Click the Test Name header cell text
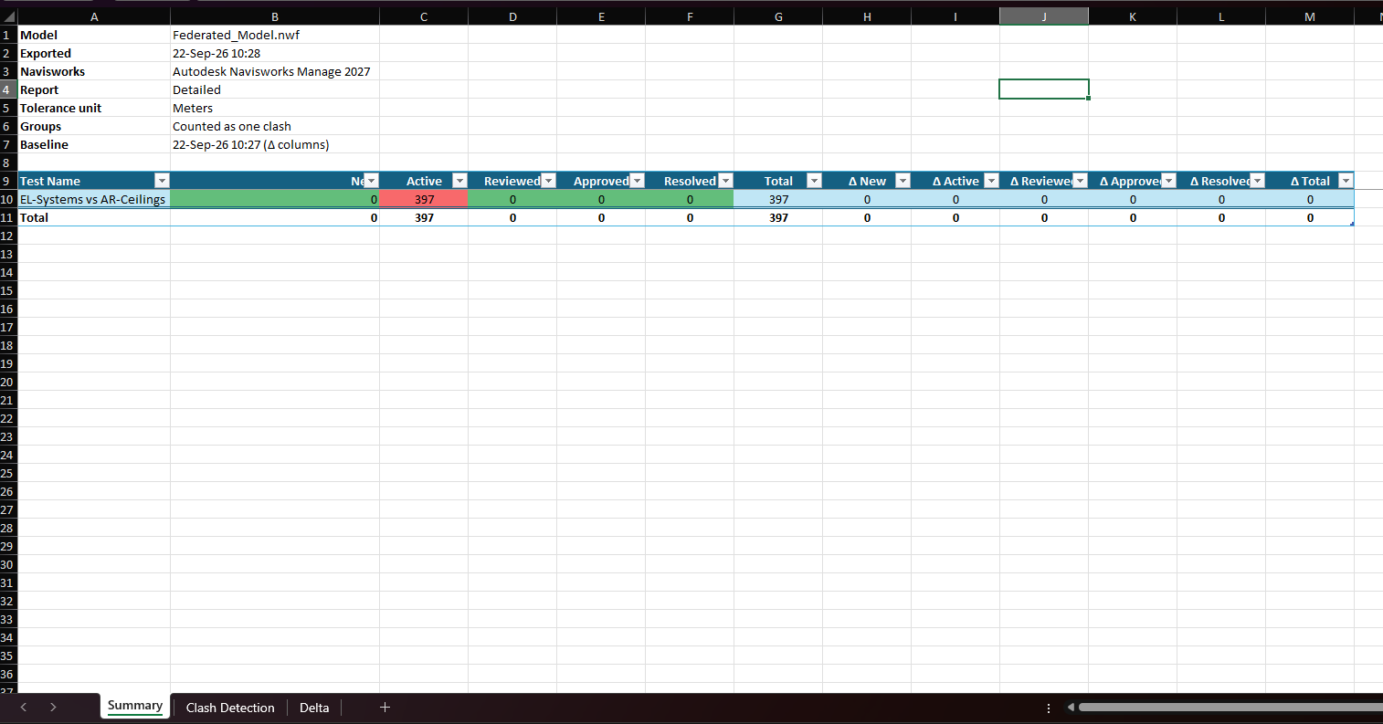1383x724 pixels. coord(50,181)
